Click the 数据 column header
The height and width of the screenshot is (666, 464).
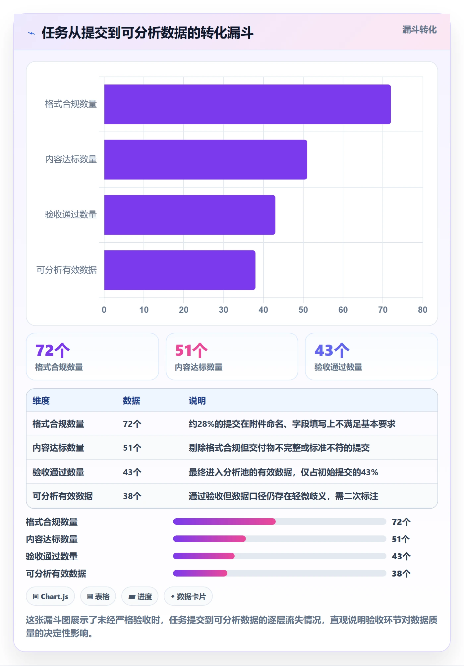pyautogui.click(x=132, y=401)
